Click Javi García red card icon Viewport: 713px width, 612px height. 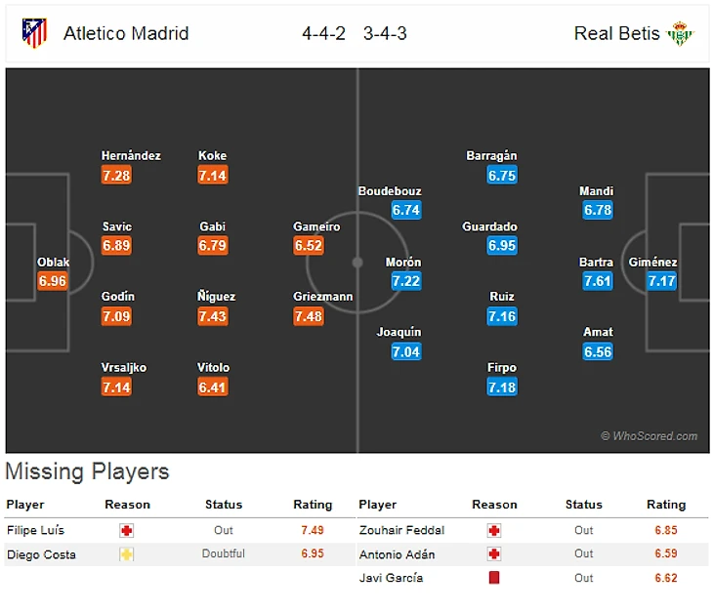pos(494,578)
